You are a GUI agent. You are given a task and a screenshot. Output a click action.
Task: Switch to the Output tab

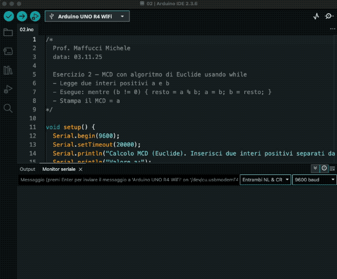(x=27, y=169)
